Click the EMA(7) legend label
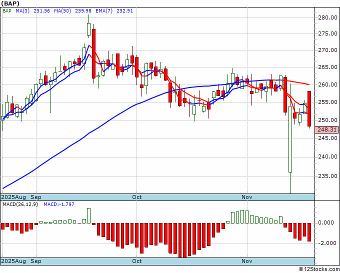Screen dimensions: 340x273 104,11
